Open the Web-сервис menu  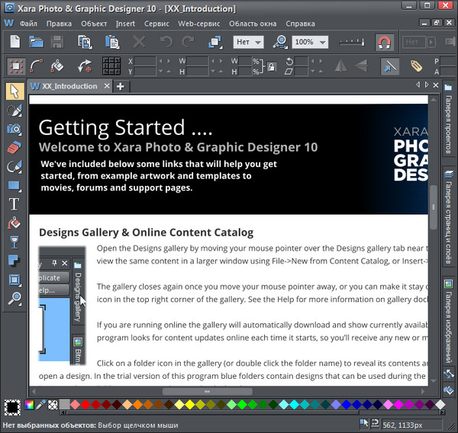click(198, 24)
